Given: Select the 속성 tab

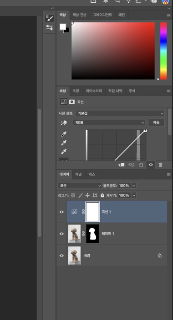Looking at the screenshot, I should (x=63, y=91).
